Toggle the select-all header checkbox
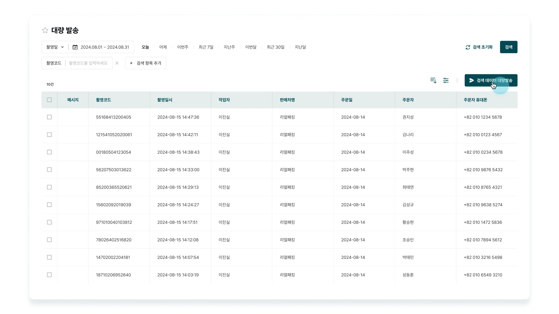 coord(49,100)
